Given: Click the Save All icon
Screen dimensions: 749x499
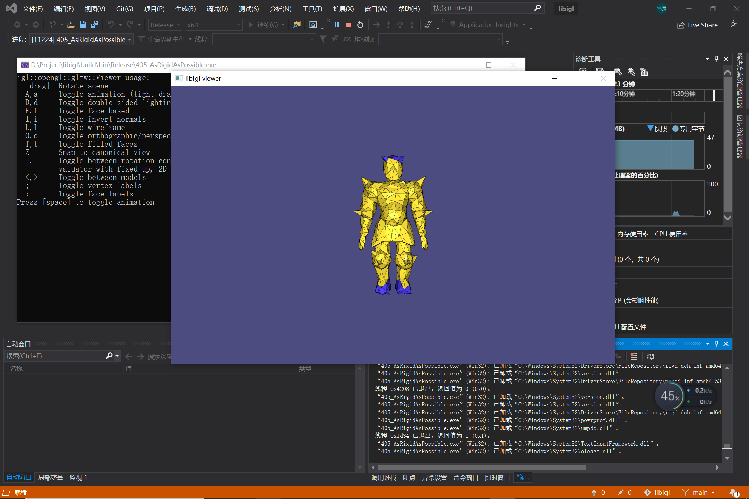Looking at the screenshot, I should pyautogui.click(x=94, y=25).
